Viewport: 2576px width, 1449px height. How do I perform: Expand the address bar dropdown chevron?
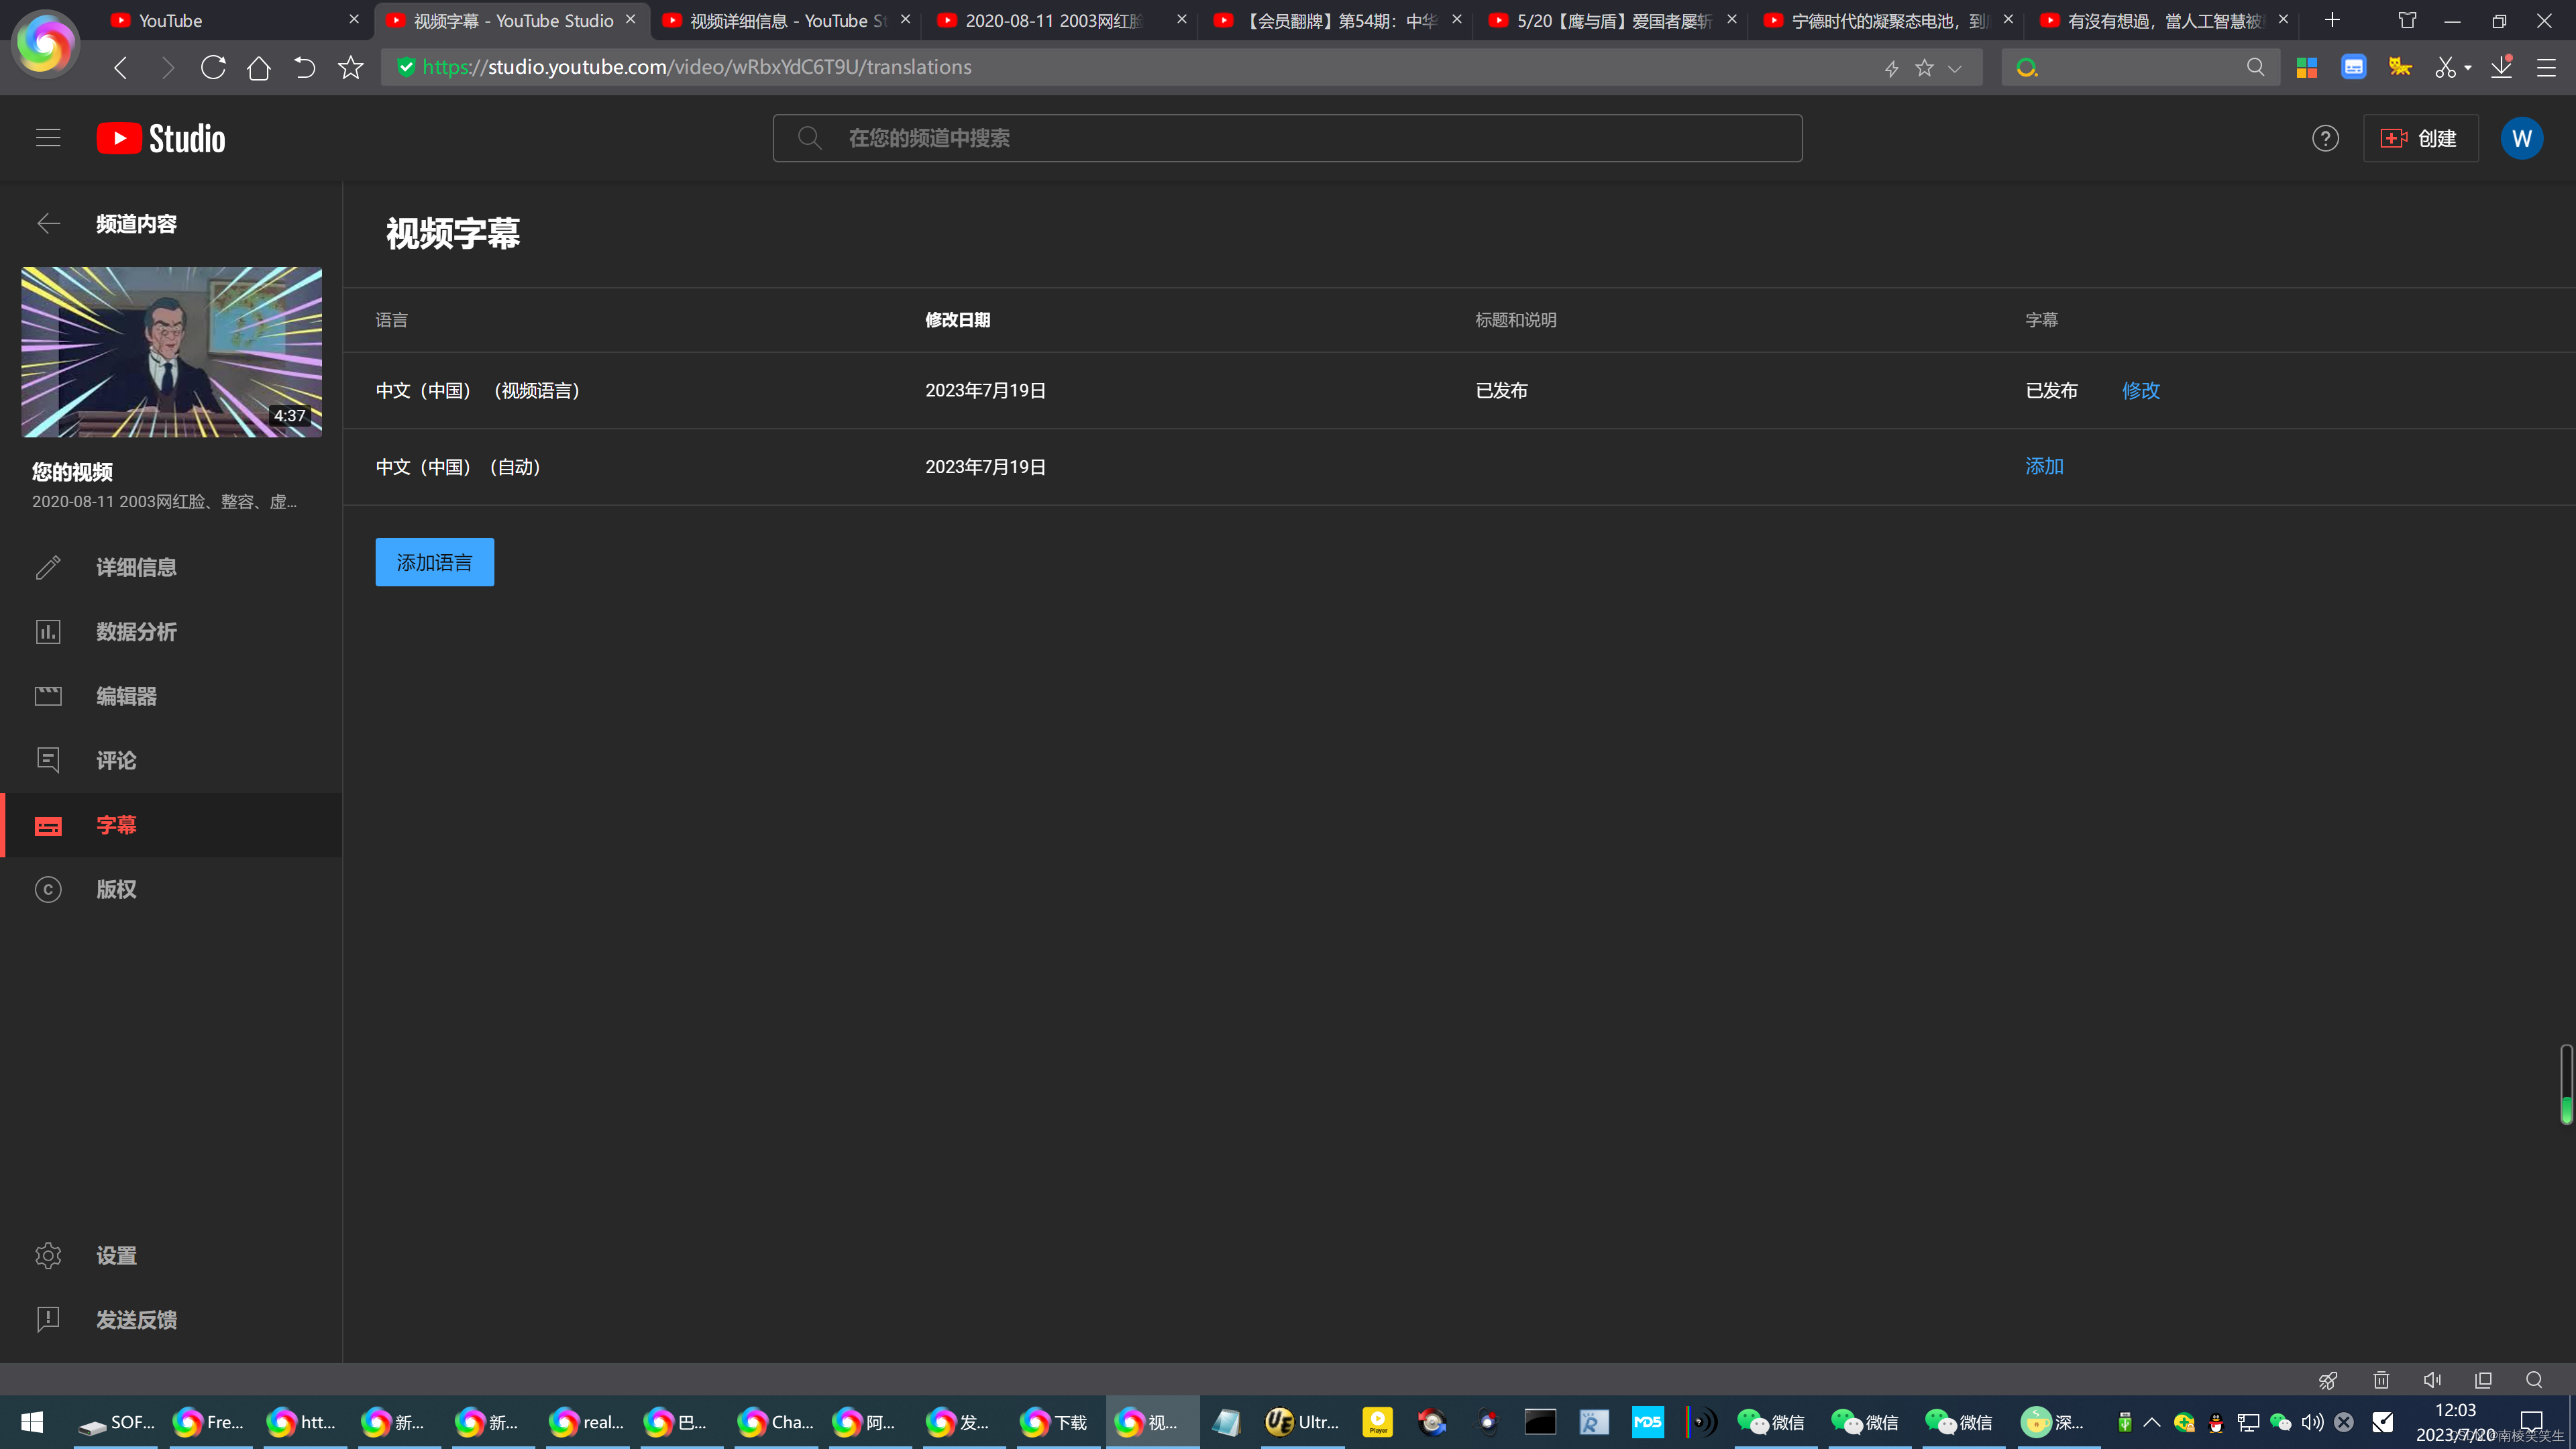click(x=1955, y=68)
